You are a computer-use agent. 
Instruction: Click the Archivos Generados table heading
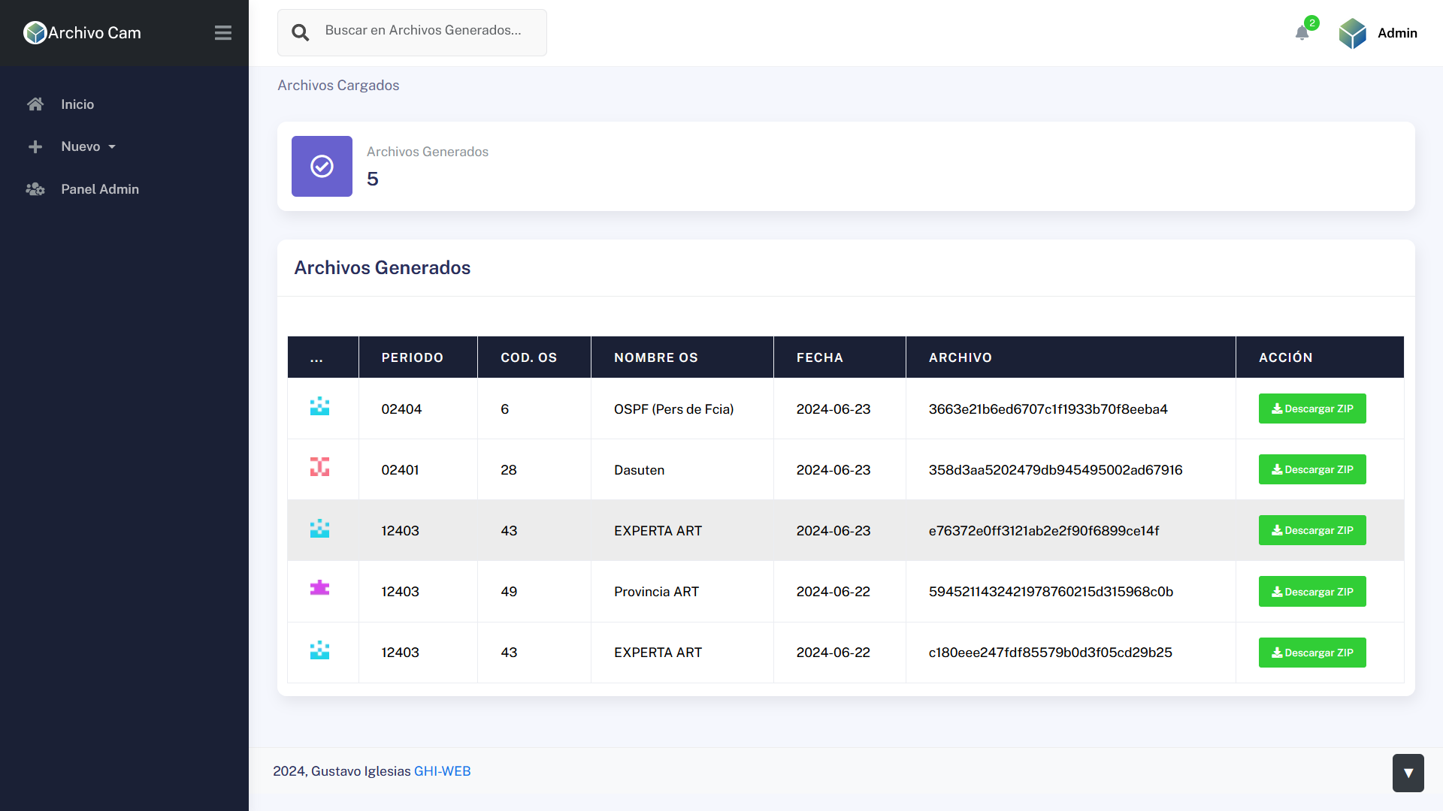click(382, 267)
